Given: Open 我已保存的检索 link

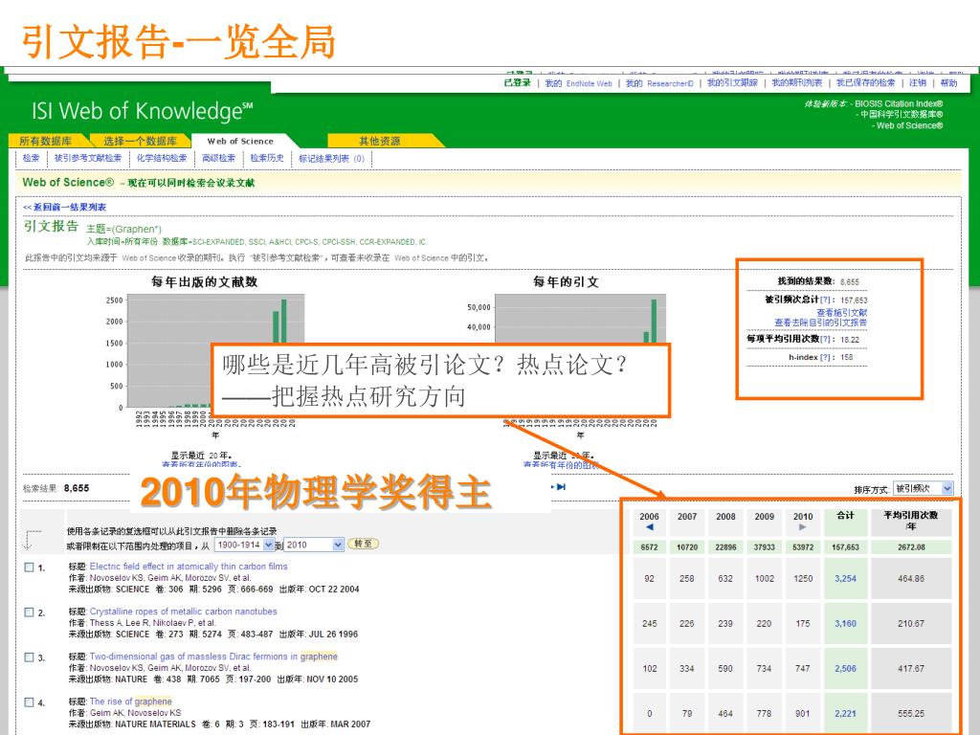Looking at the screenshot, I should point(865,82).
